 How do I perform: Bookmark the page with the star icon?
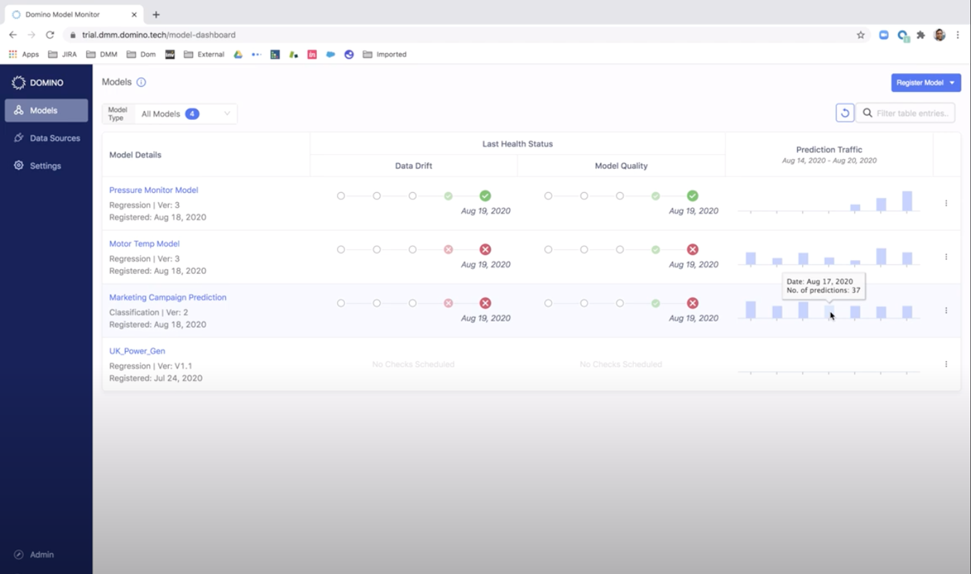click(860, 35)
